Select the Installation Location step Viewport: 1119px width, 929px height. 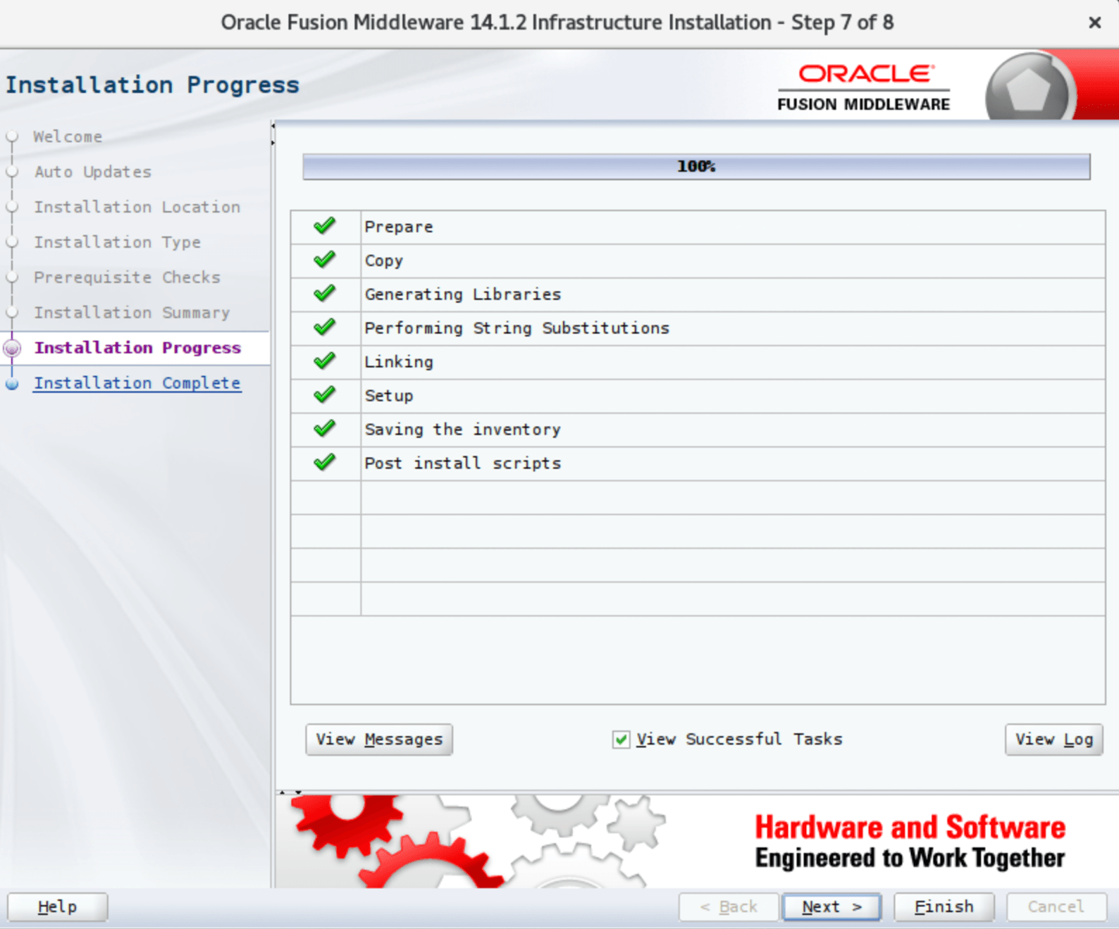137,207
